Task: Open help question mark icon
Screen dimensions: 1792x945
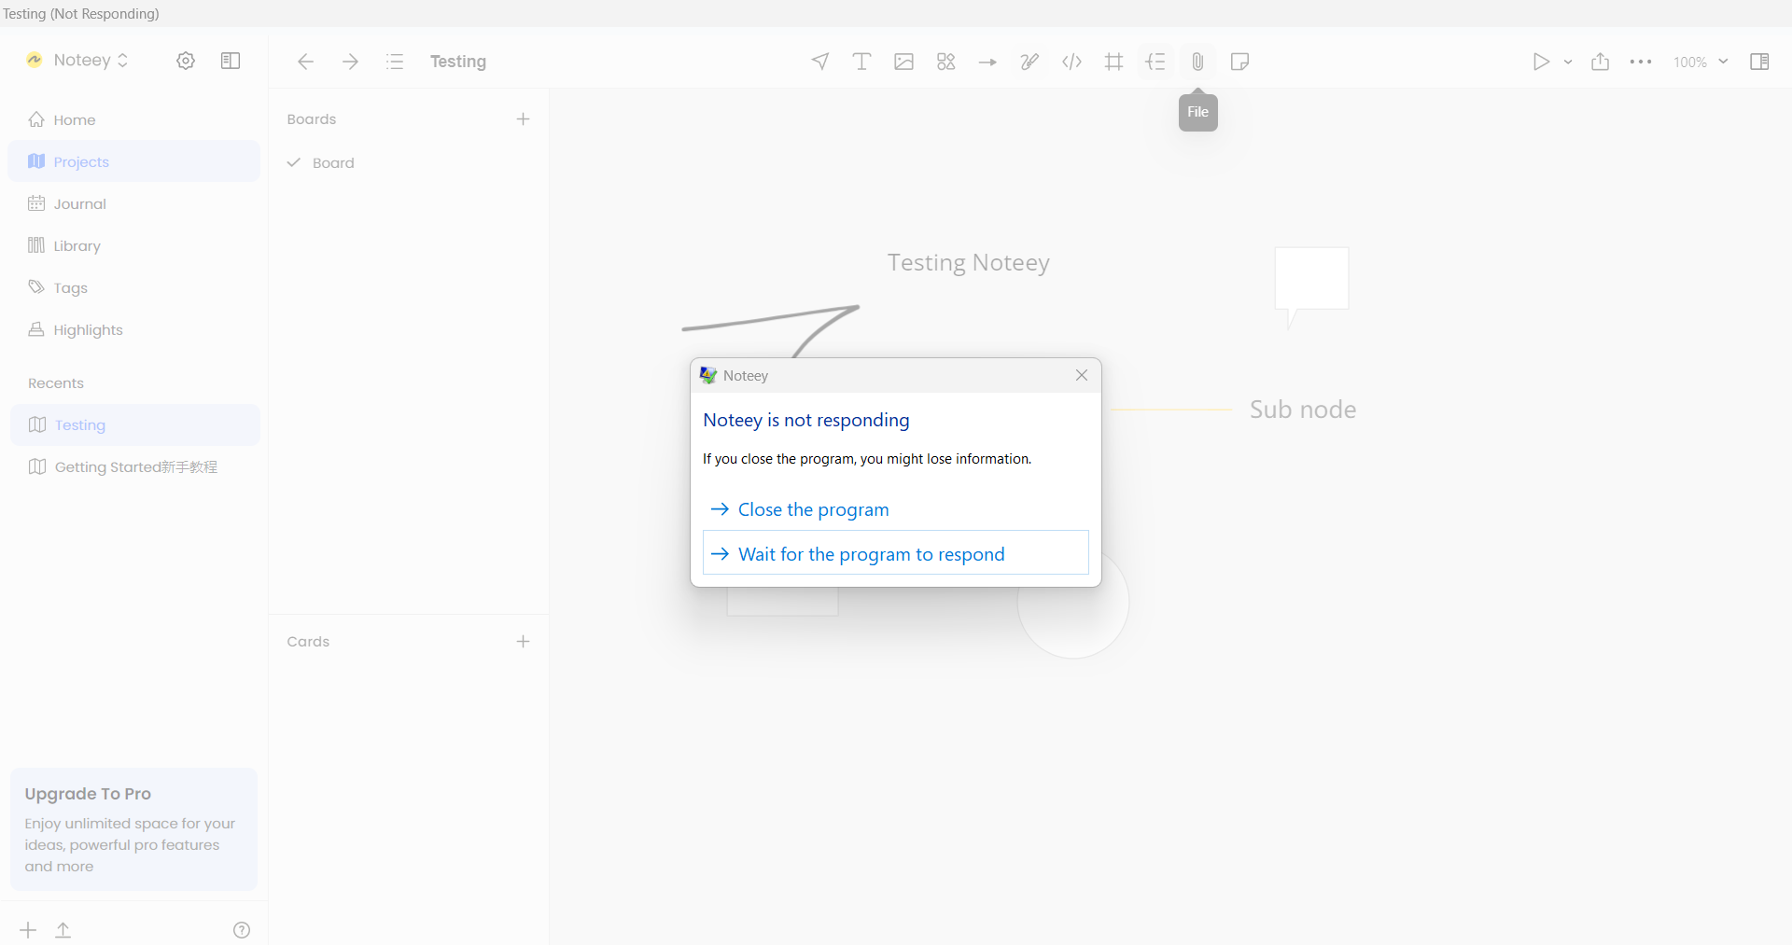Action: tap(242, 930)
